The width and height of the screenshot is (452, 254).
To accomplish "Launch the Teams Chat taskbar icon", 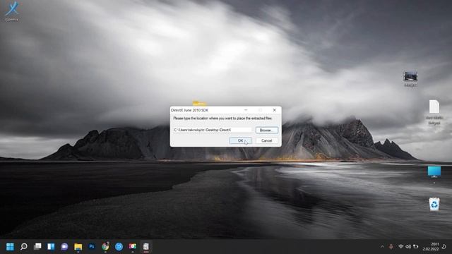I will [x=64, y=246].
